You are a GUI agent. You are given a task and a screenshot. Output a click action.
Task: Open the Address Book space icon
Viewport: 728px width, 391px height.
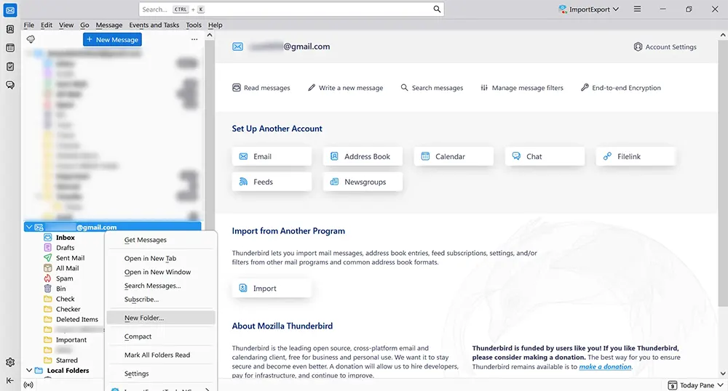click(x=10, y=29)
